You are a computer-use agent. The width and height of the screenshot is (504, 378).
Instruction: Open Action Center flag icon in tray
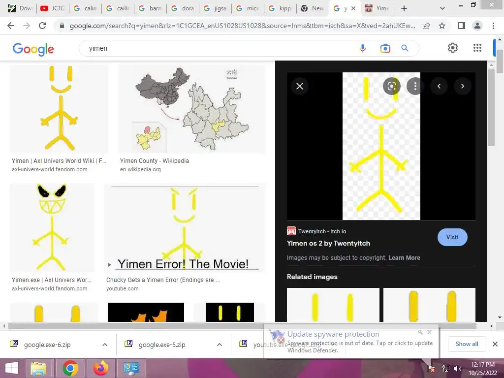point(431,369)
